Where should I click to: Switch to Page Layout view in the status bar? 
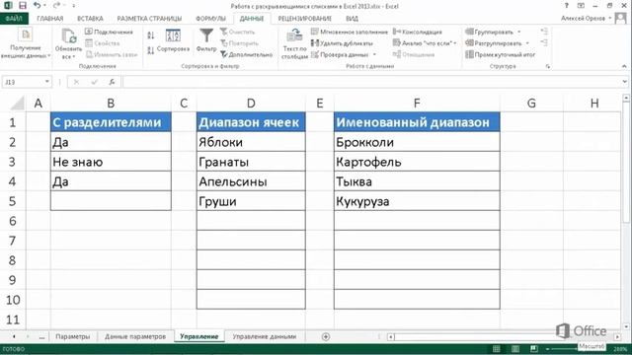pyautogui.click(x=515, y=348)
